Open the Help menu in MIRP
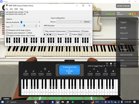The width and height of the screenshot is (139, 104). pos(21,9)
